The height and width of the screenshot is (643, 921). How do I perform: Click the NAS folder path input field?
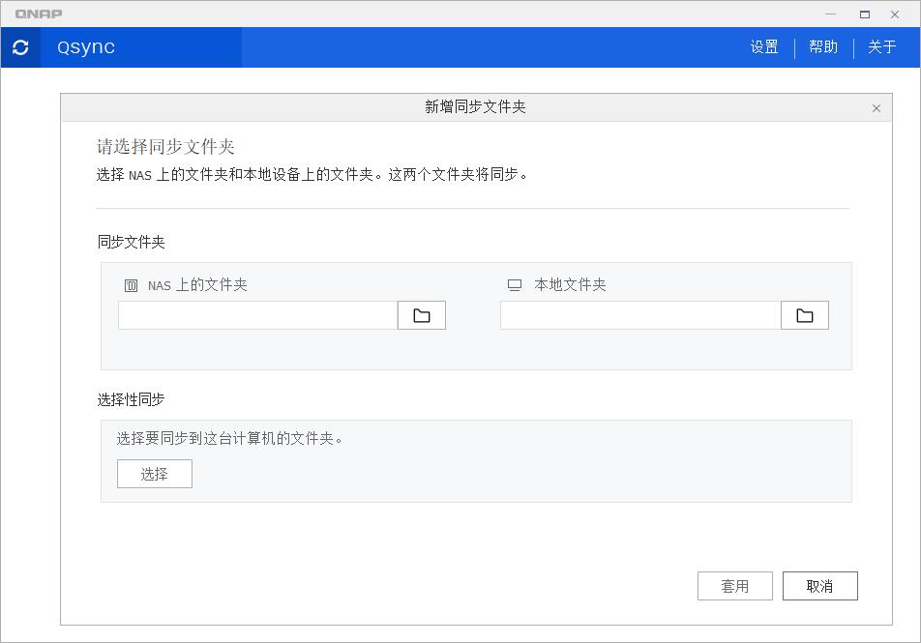coord(256,314)
